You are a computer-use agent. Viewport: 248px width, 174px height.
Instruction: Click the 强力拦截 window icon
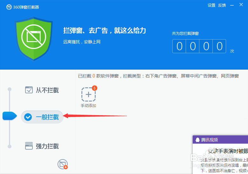point(29,146)
